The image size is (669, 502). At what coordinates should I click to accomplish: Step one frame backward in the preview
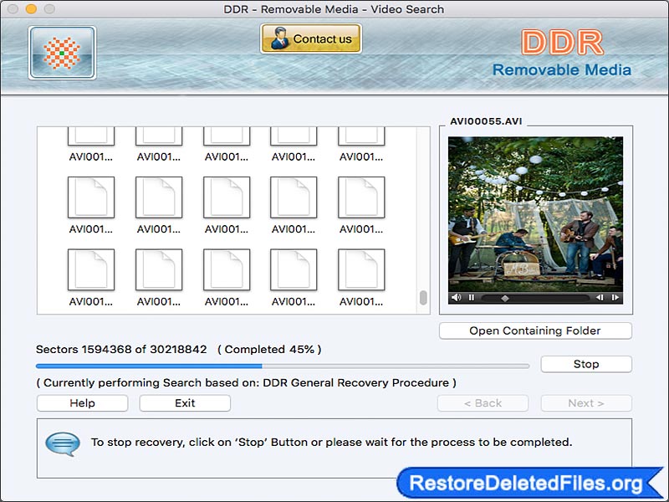tap(600, 297)
